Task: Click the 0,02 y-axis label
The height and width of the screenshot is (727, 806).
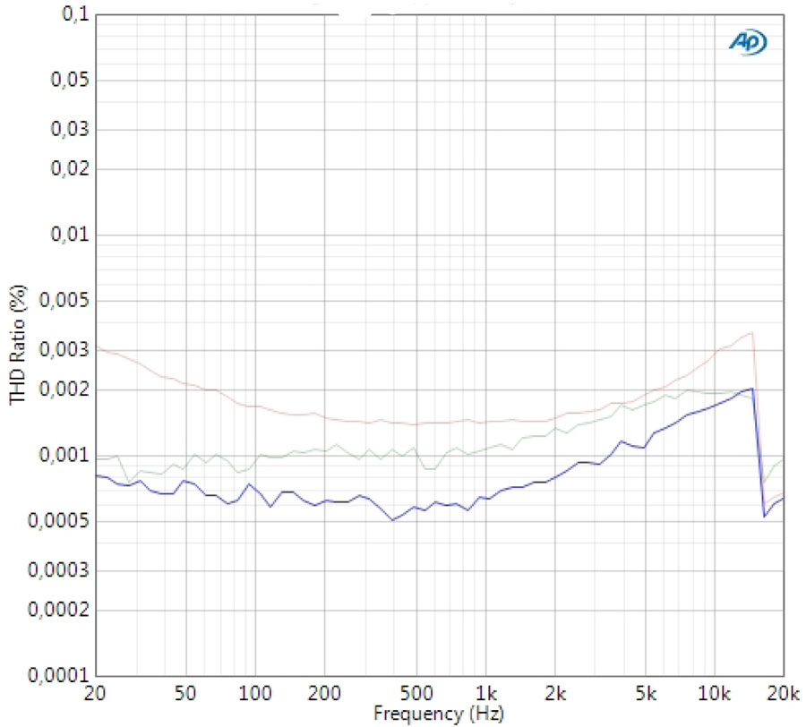Action: (70, 168)
